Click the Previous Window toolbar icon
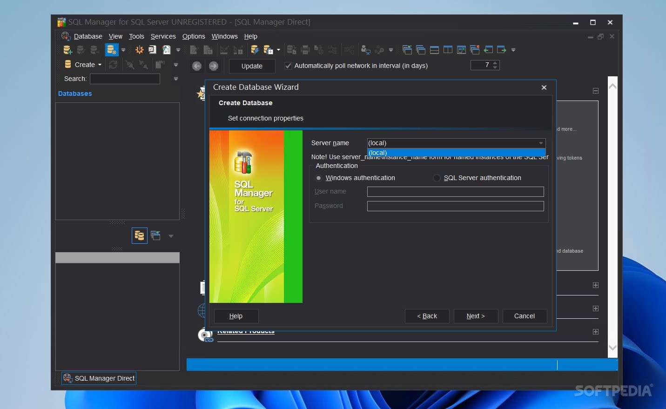This screenshot has height=409, width=666. 488,50
